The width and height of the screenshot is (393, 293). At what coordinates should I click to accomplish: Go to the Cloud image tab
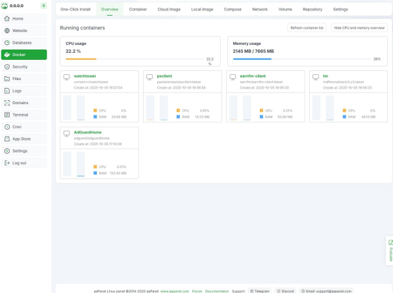169,10
